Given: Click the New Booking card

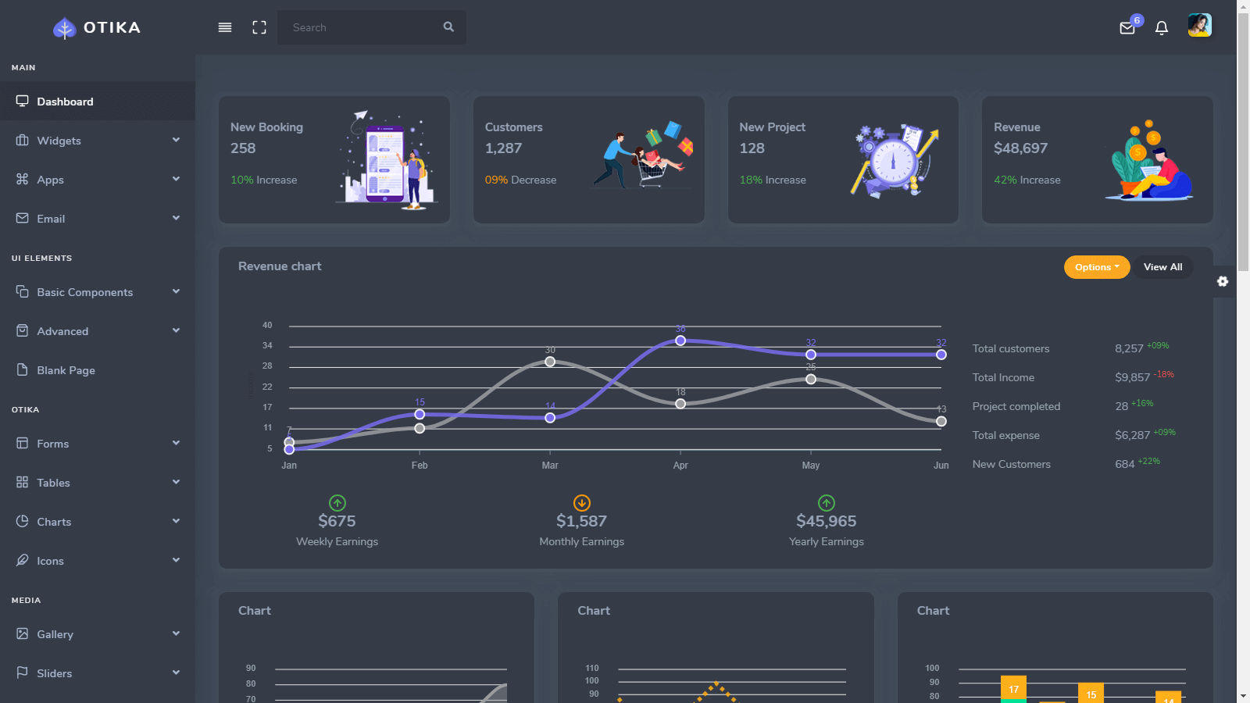Looking at the screenshot, I should point(334,159).
